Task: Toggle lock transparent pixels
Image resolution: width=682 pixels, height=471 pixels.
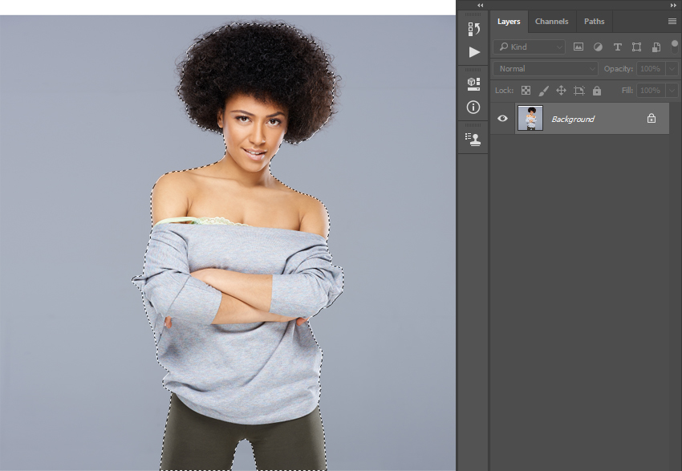Action: pyautogui.click(x=526, y=91)
